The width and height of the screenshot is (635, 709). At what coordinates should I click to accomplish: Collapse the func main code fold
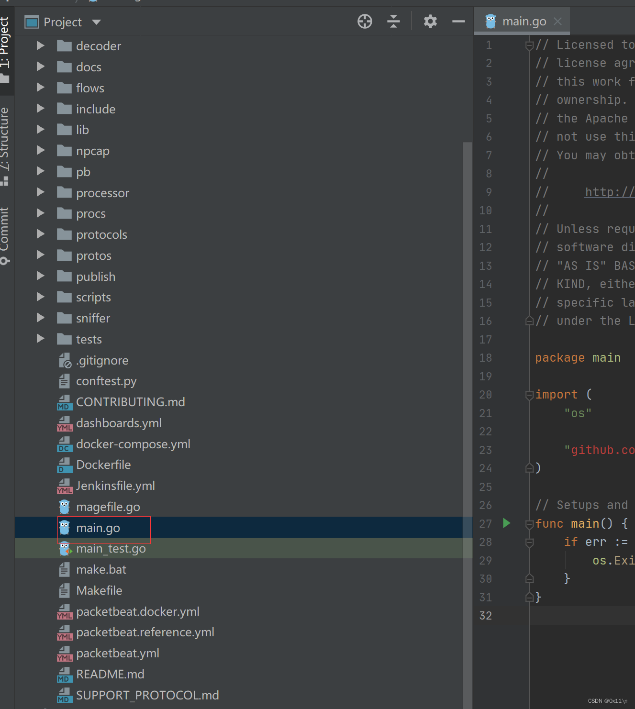[529, 523]
